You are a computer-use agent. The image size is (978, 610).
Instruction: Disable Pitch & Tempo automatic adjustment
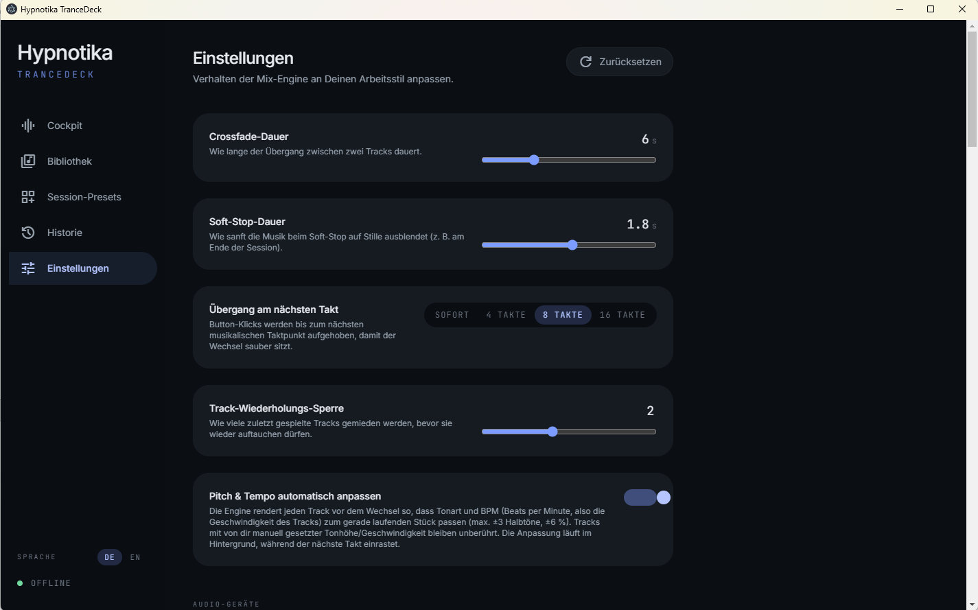coord(647,497)
